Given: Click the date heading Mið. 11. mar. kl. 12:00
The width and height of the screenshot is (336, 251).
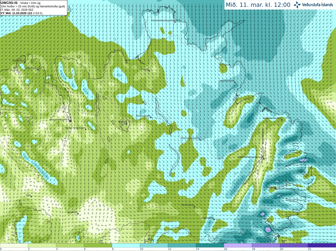Looking at the screenshot, I should [258, 5].
